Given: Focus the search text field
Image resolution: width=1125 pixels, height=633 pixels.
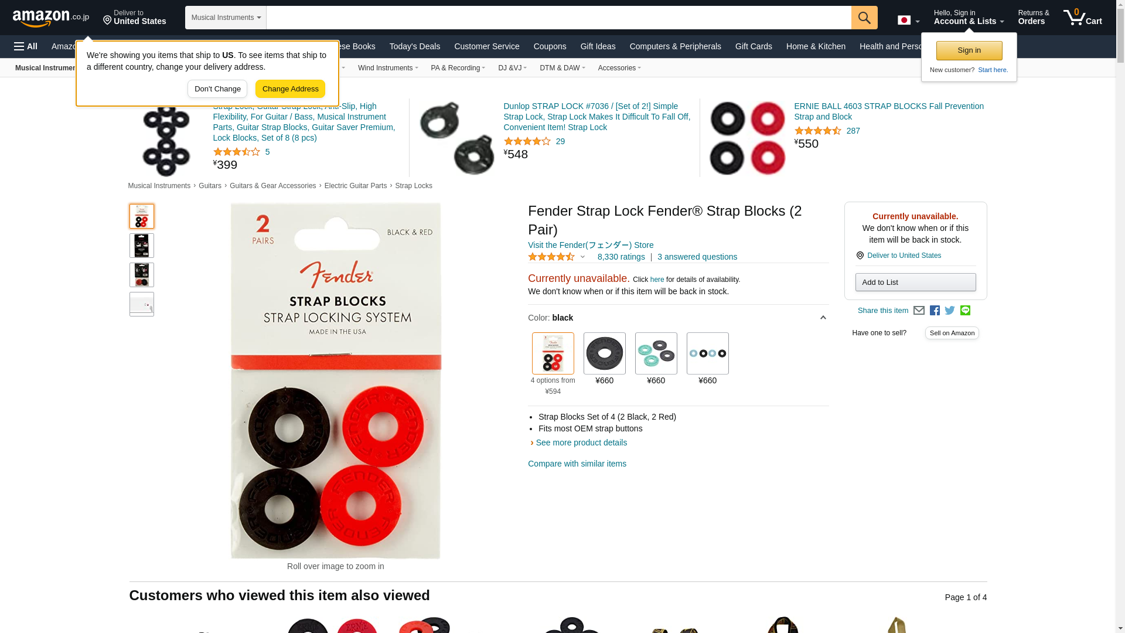Looking at the screenshot, I should pyautogui.click(x=558, y=18).
